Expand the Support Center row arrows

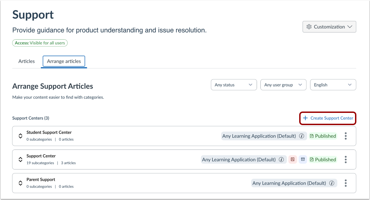click(x=20, y=160)
